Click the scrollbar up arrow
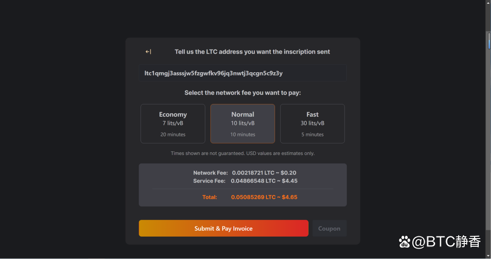This screenshot has width=491, height=259. 489,3
